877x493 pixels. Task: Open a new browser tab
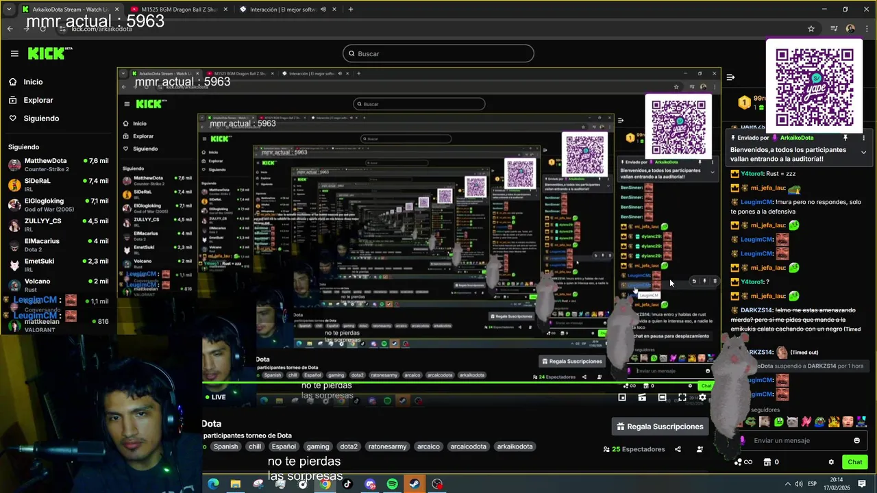click(x=351, y=9)
